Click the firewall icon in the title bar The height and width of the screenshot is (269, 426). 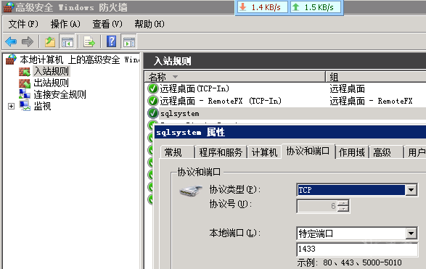click(x=8, y=7)
